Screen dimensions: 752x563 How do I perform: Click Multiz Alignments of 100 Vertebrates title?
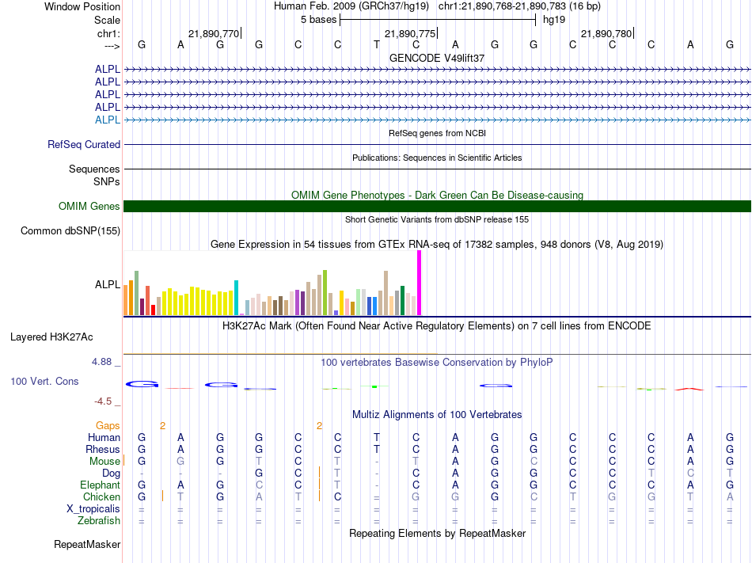click(x=437, y=415)
